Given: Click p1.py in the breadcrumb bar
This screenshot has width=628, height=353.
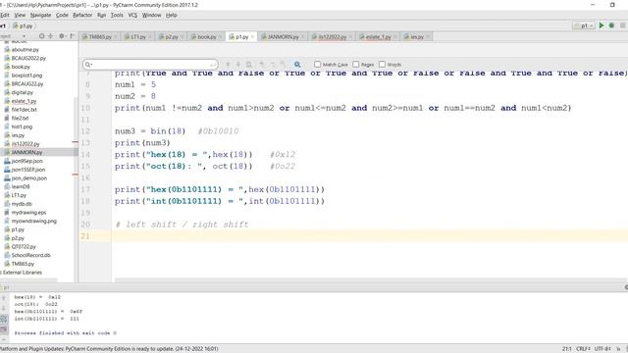Looking at the screenshot, I should pos(24,25).
